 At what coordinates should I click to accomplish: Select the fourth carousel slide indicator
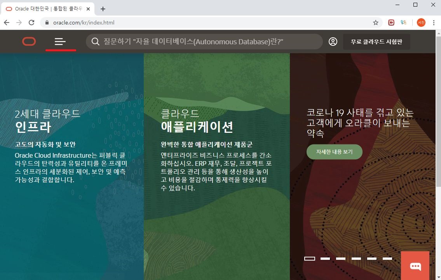click(356, 258)
